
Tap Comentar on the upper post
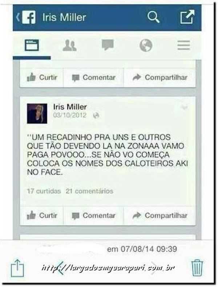pos(93,78)
